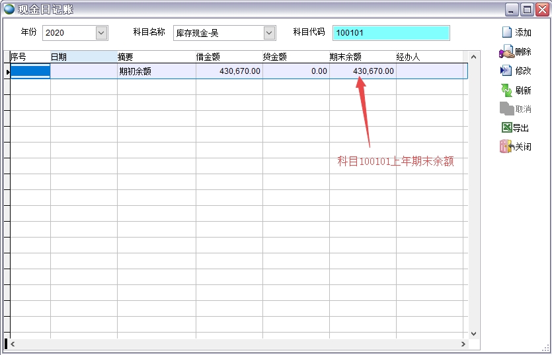Select the 期初余额 summary cell
This screenshot has height=355, width=552.
[156, 71]
